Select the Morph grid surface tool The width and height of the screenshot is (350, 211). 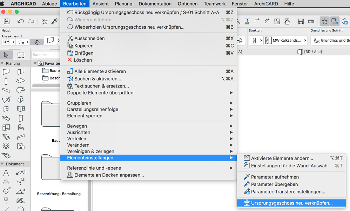point(6,155)
